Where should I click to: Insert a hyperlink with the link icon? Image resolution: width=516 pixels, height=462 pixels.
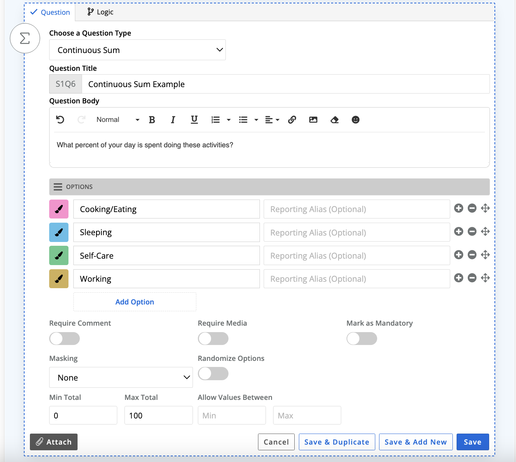point(292,120)
